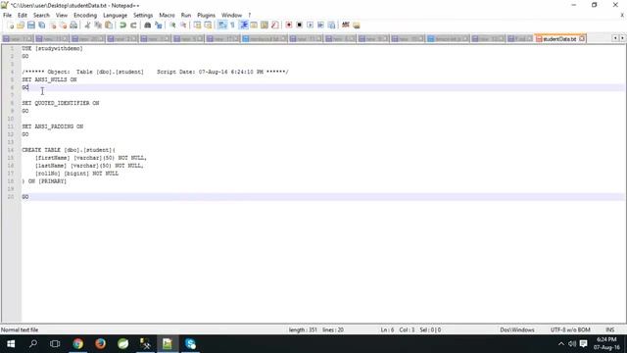Click the UTF-8 w/o BOM status entry

570,329
